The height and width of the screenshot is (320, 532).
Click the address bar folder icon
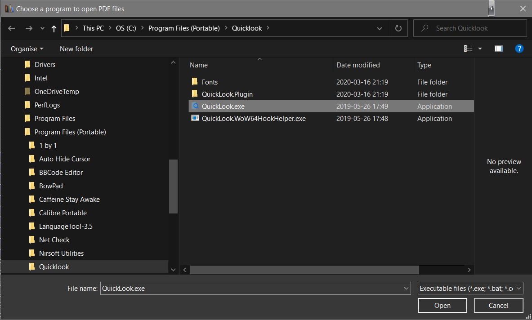click(67, 28)
